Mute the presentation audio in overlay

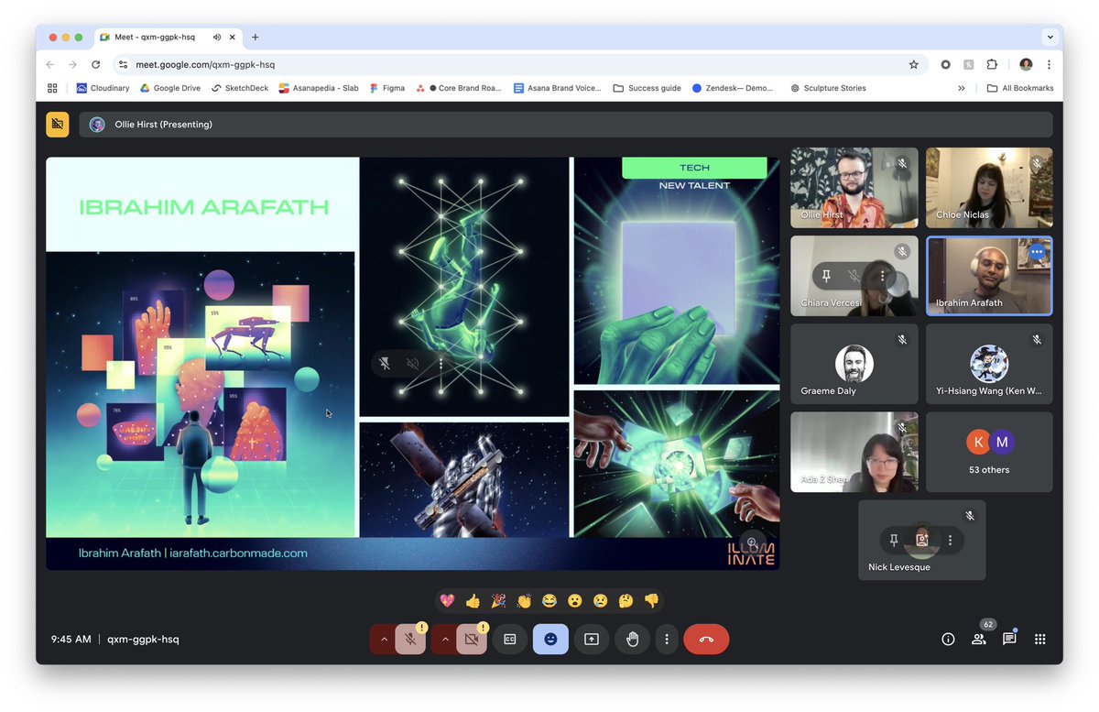(413, 364)
